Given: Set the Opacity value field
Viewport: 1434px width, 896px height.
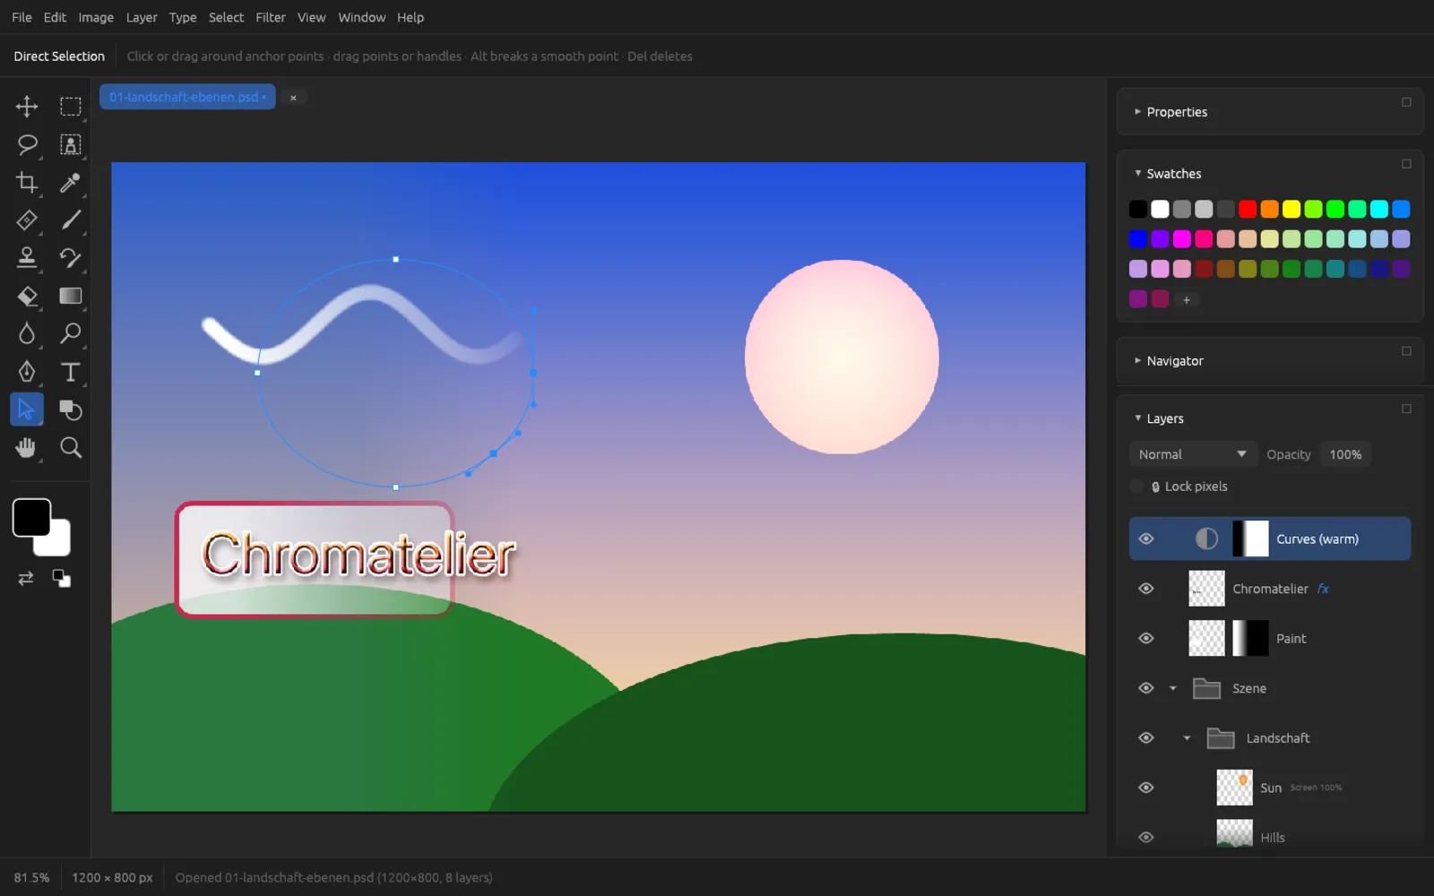Looking at the screenshot, I should click(x=1345, y=454).
